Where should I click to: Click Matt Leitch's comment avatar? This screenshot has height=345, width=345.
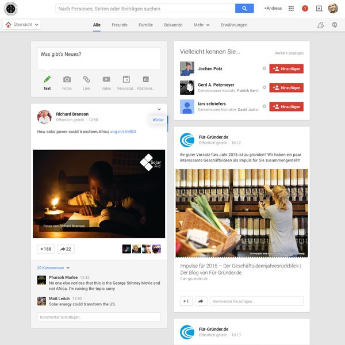coord(41,301)
